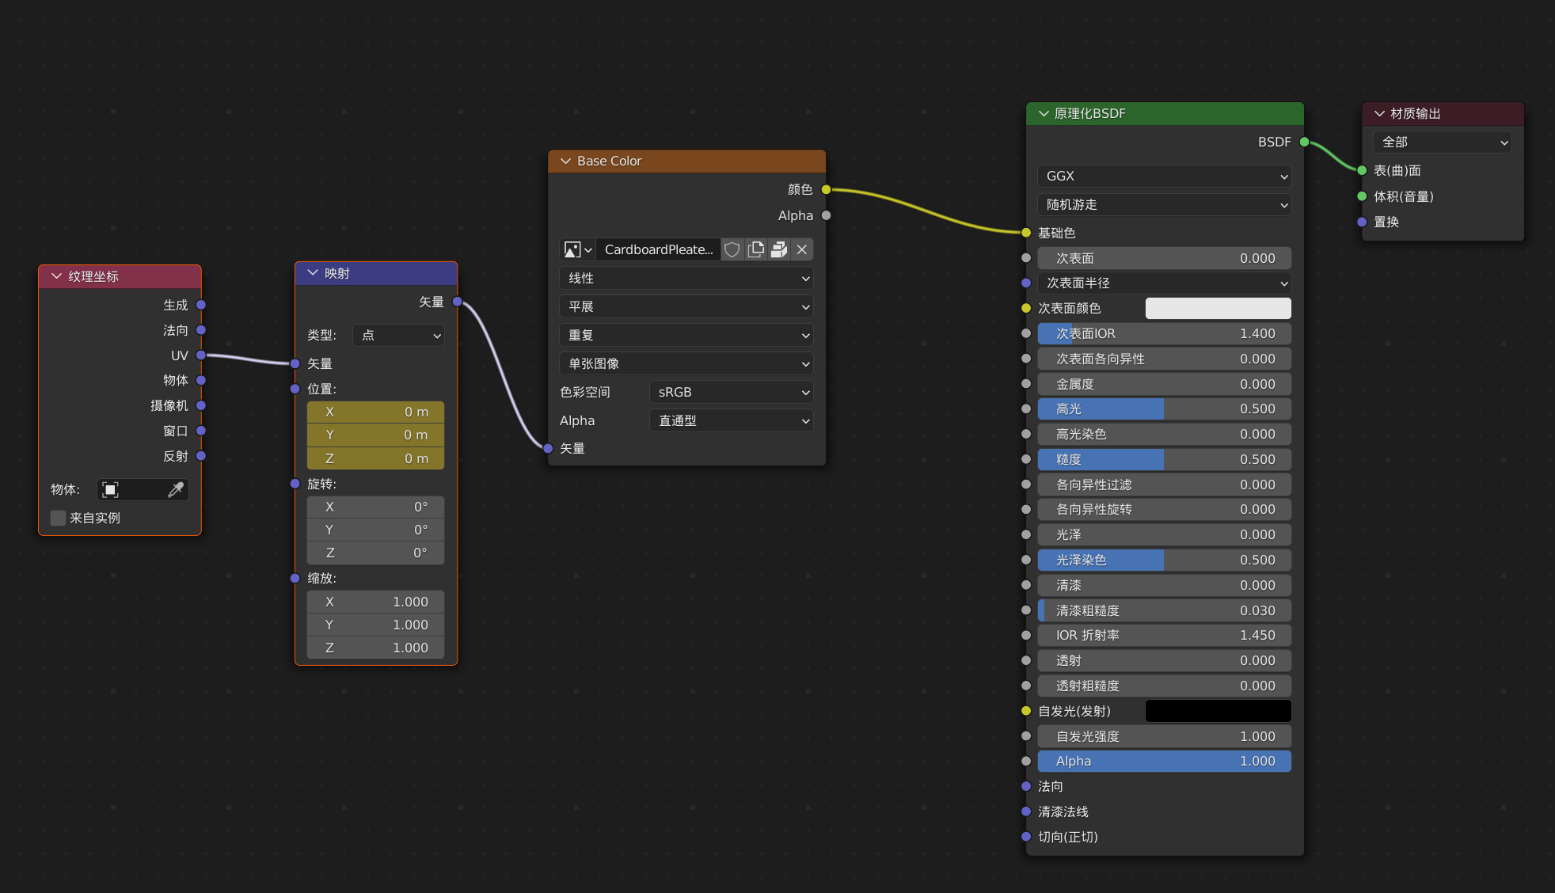Viewport: 1555px width, 893px height.
Task: Click the 糙度 roughness slider
Action: click(x=1164, y=459)
